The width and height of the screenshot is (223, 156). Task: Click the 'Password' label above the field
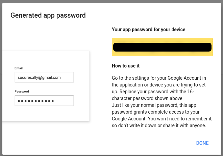click(x=22, y=92)
